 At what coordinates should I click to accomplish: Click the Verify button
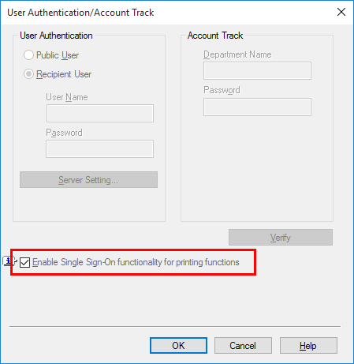(x=281, y=238)
